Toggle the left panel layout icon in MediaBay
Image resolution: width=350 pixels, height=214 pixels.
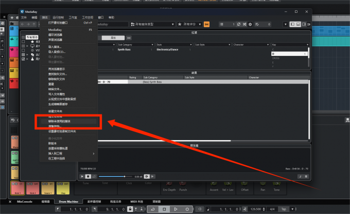(292, 24)
